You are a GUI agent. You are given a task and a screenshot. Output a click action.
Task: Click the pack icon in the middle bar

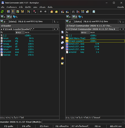tap(62, 58)
